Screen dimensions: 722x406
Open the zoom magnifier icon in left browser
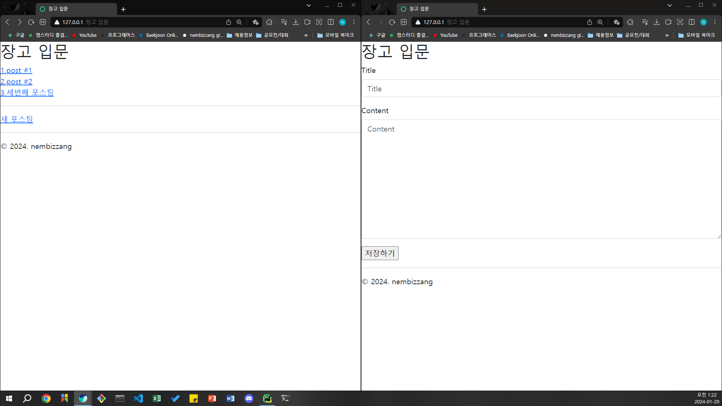(239, 22)
